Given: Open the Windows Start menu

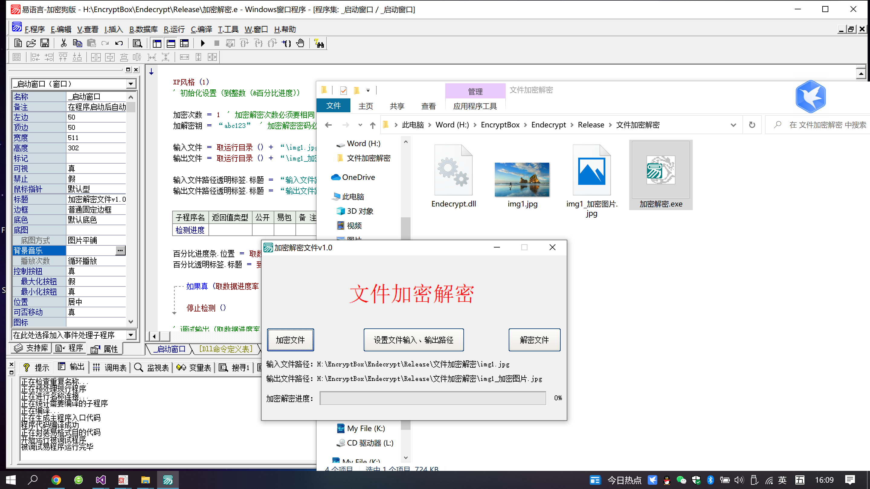Looking at the screenshot, I should 11,480.
